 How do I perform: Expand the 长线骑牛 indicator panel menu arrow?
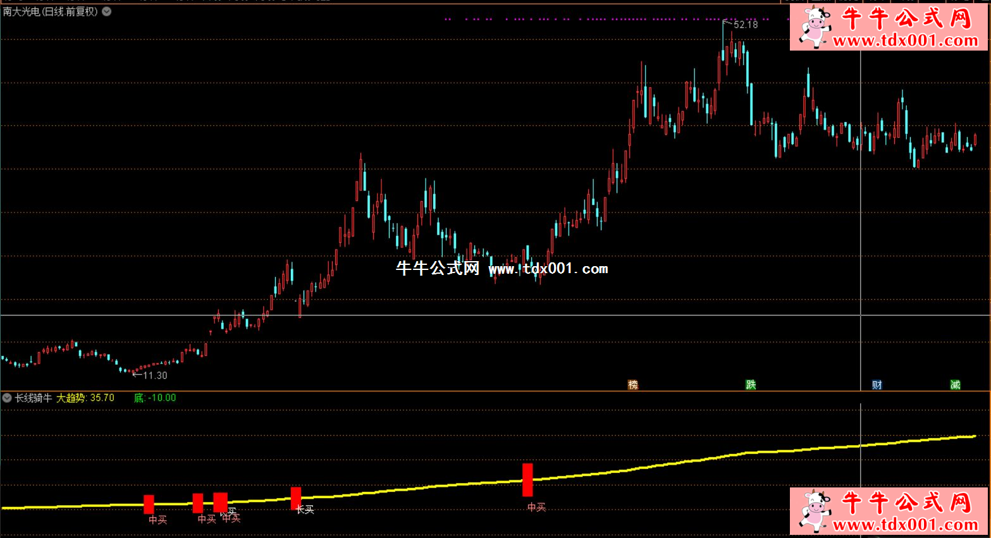[7, 398]
